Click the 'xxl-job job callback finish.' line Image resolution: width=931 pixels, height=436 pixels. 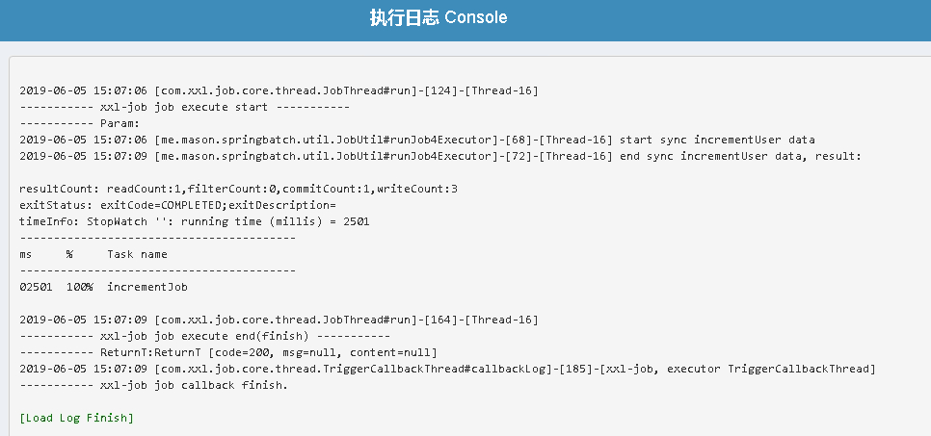click(x=153, y=385)
